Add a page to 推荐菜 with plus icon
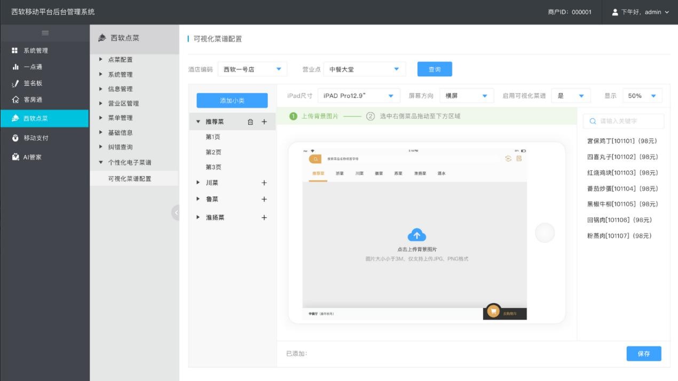Screen dimensions: 678x381 coord(264,122)
